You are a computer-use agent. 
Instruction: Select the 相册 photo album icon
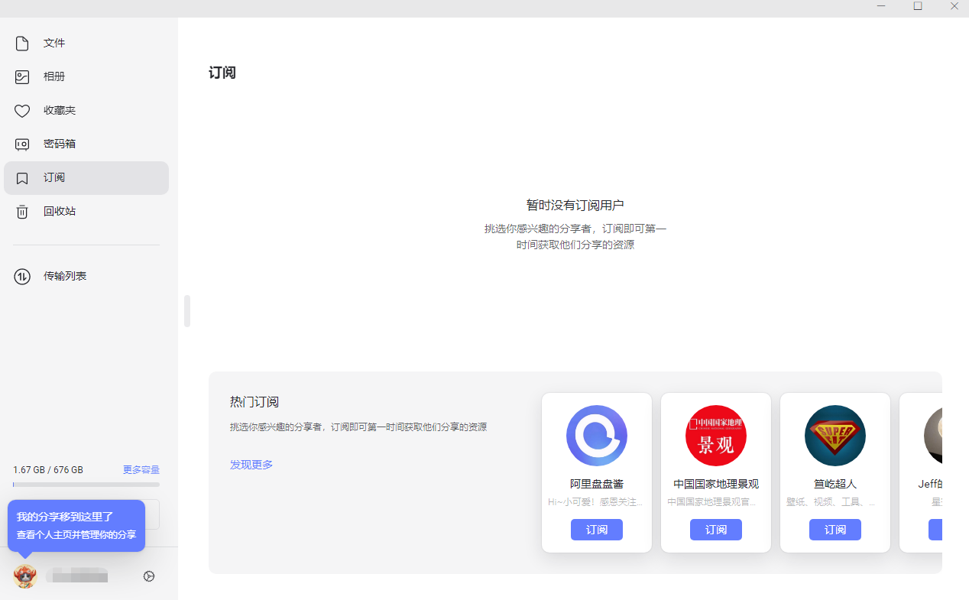tap(21, 76)
